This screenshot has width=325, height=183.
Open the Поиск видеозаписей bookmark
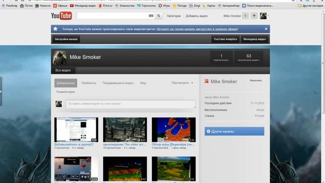click(x=257, y=6)
